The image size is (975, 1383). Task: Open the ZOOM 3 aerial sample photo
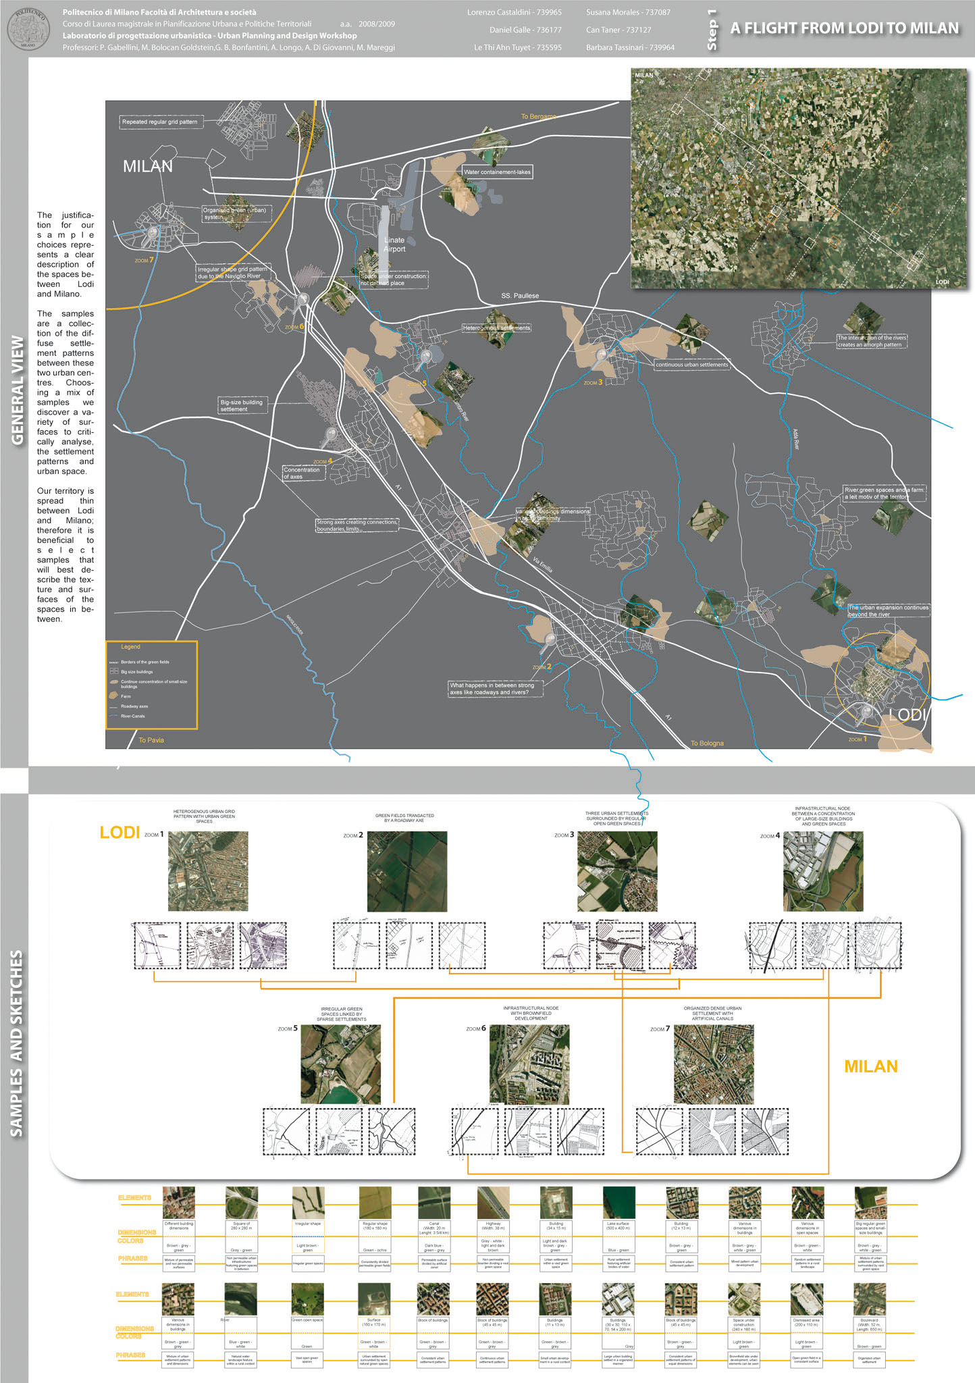617,871
